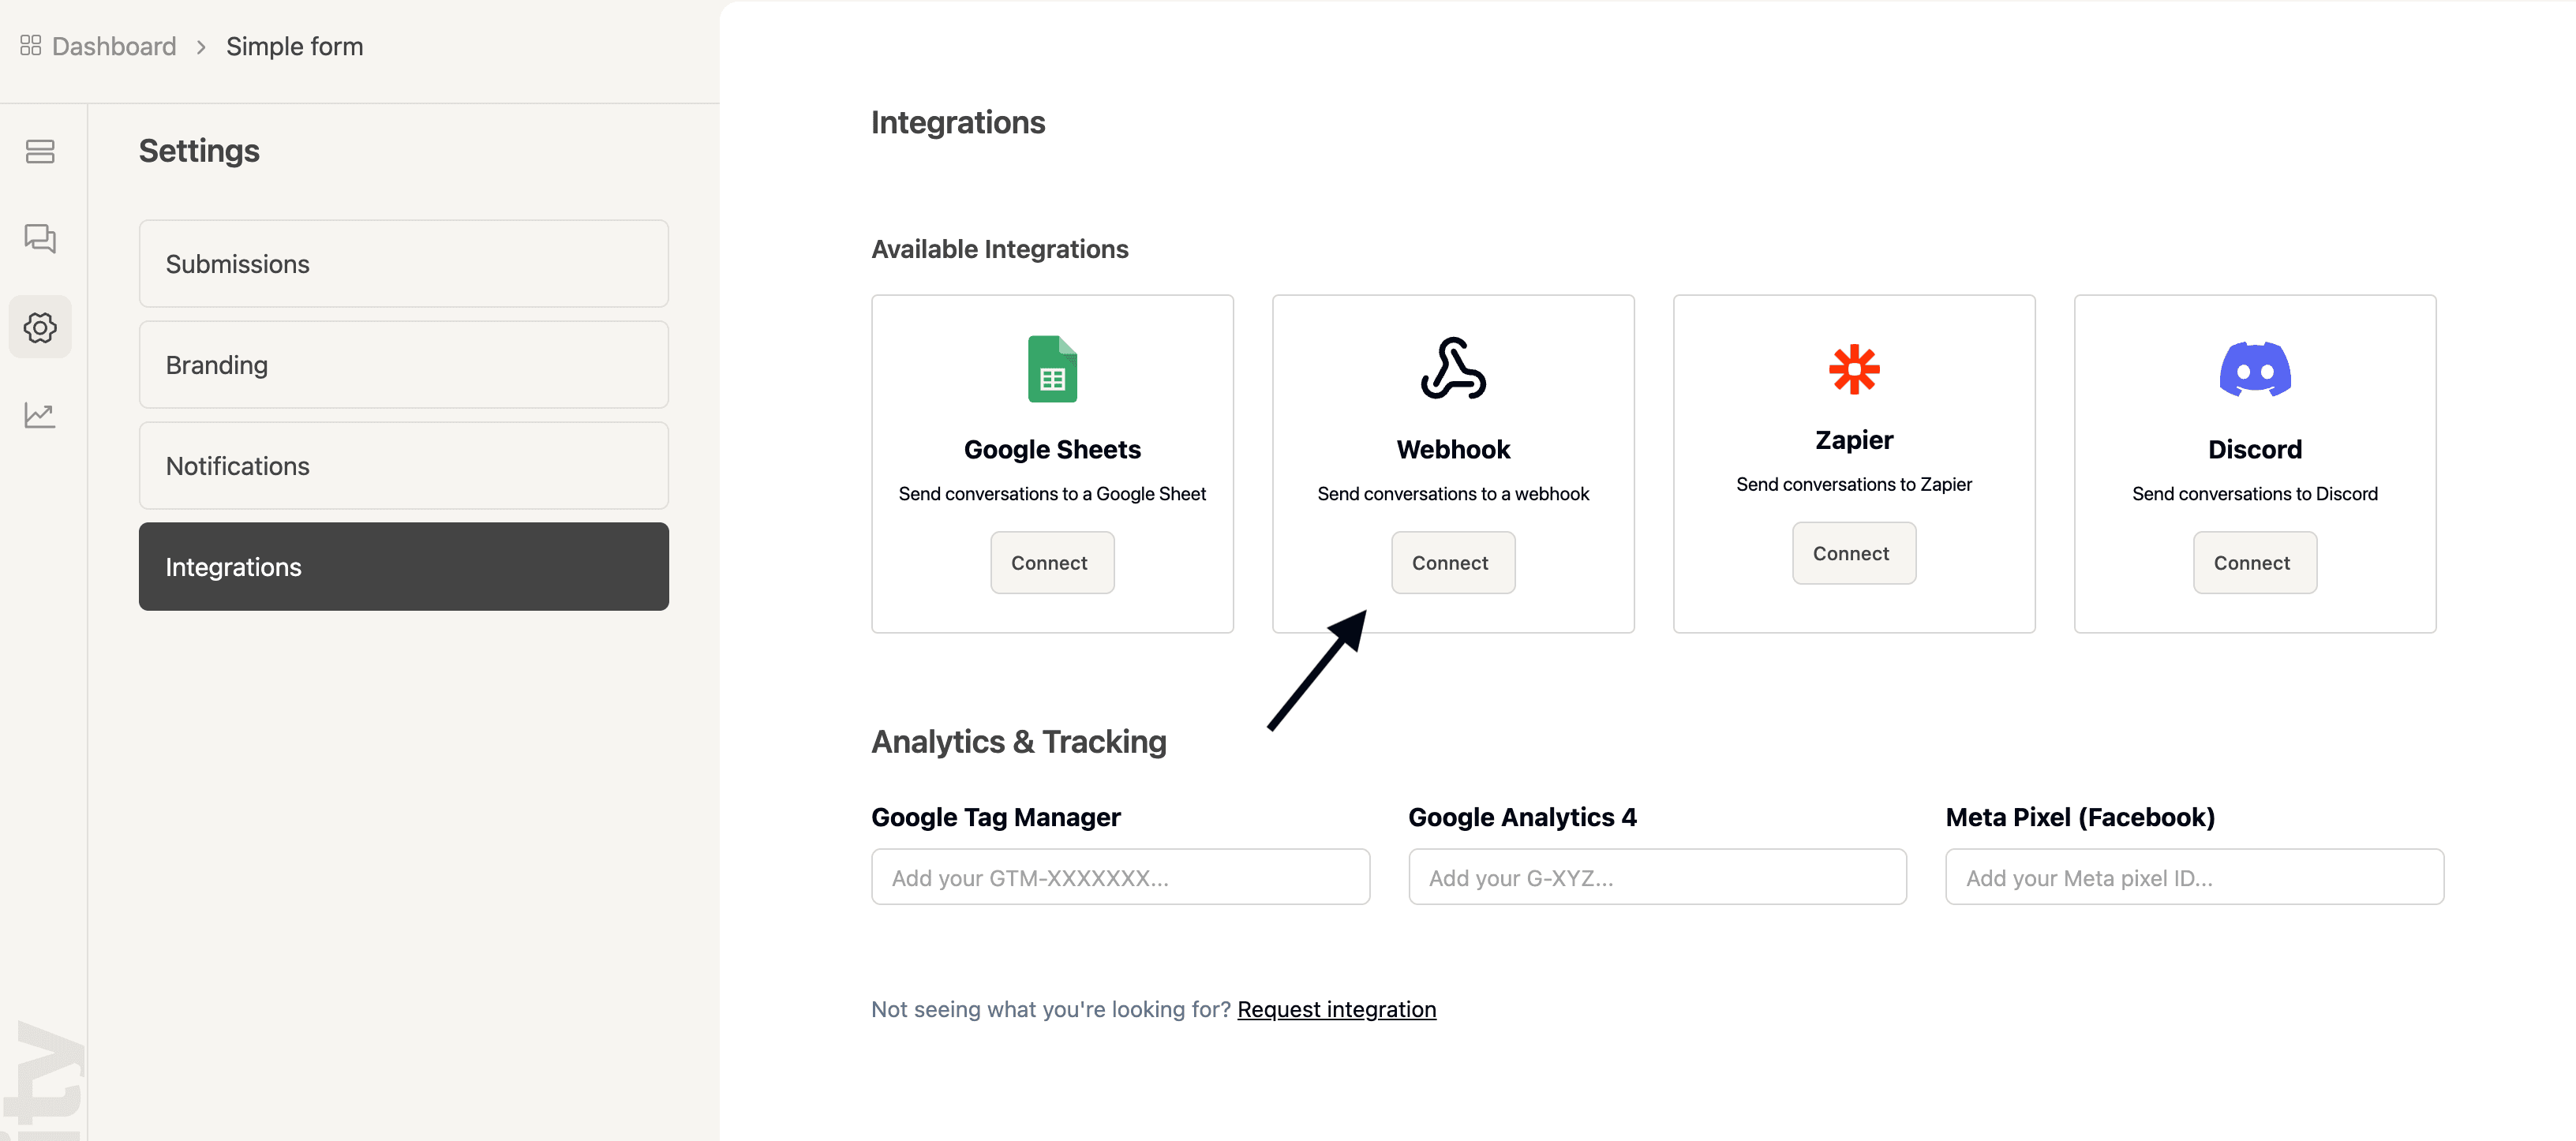Switch to the Submissions settings section

[403, 263]
